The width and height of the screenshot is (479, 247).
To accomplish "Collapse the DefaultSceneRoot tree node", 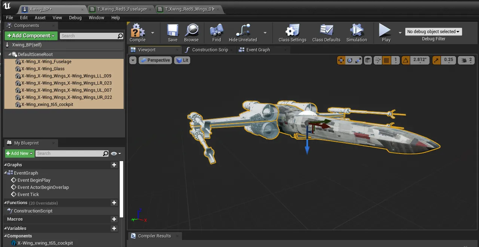I will tap(10, 54).
